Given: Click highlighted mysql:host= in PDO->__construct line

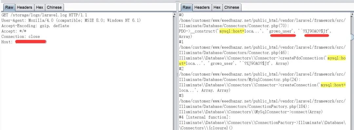Looking at the screenshot, I should click(232, 31).
